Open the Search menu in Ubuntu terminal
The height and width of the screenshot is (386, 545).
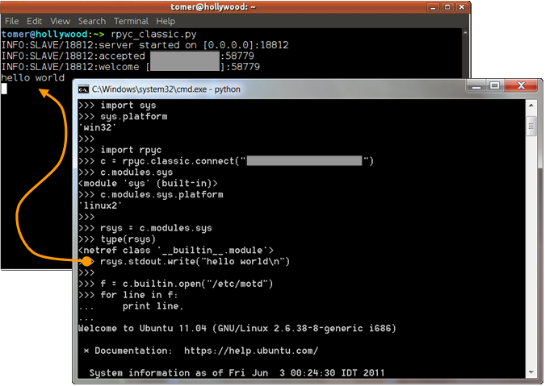[92, 21]
